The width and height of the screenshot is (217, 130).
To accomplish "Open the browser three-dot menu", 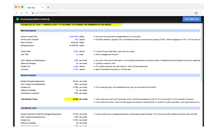I will pos(200,13).
